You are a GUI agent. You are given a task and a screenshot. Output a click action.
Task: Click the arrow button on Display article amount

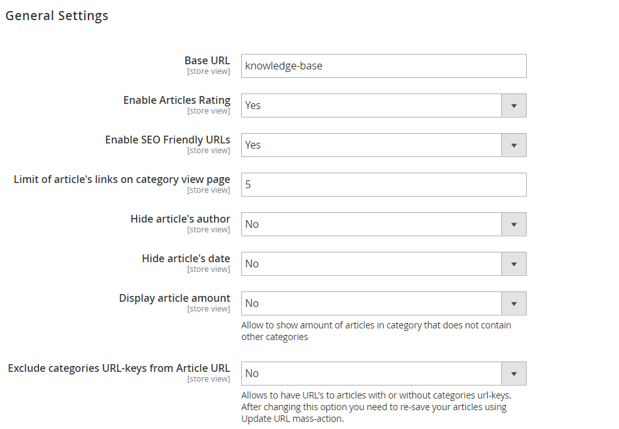tap(514, 303)
